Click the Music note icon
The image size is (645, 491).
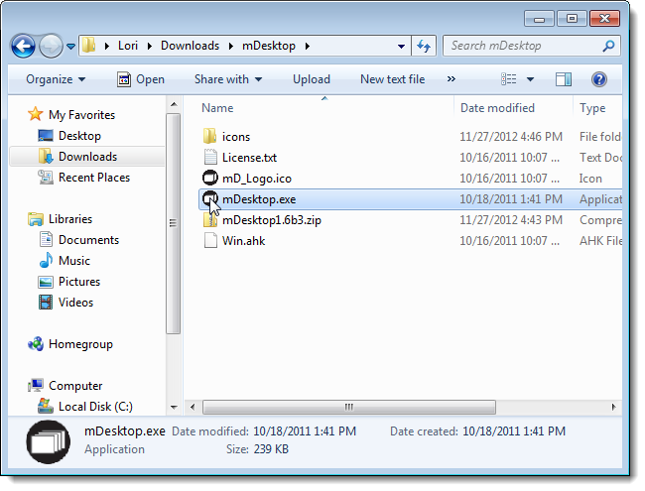pos(46,260)
